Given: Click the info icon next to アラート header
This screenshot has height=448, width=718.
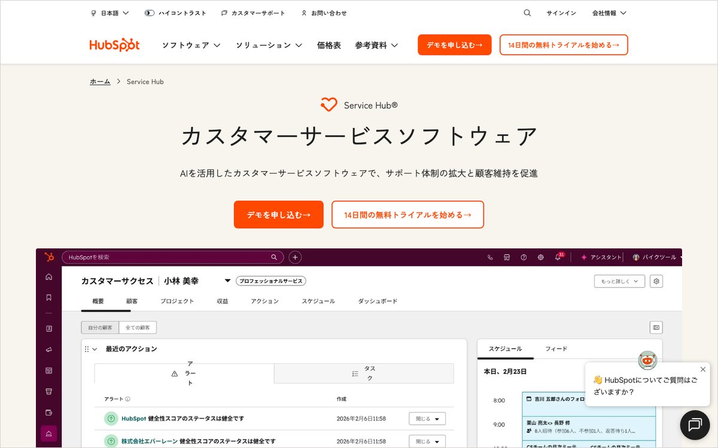Looking at the screenshot, I should (127, 399).
